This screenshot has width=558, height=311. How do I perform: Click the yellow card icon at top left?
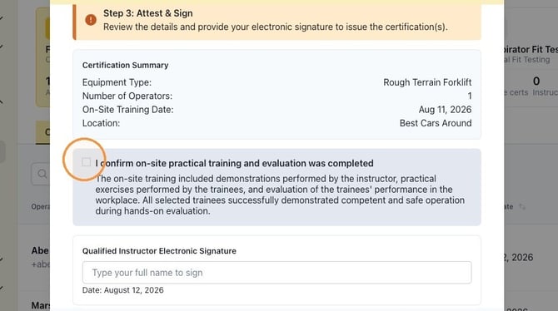click(x=47, y=28)
